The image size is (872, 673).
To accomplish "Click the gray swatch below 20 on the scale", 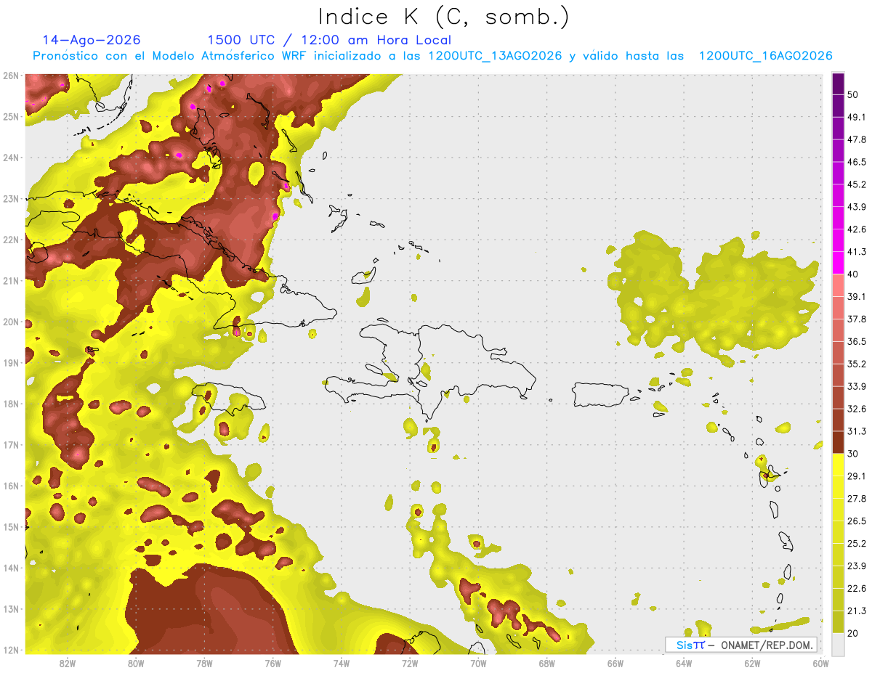I will tap(838, 644).
